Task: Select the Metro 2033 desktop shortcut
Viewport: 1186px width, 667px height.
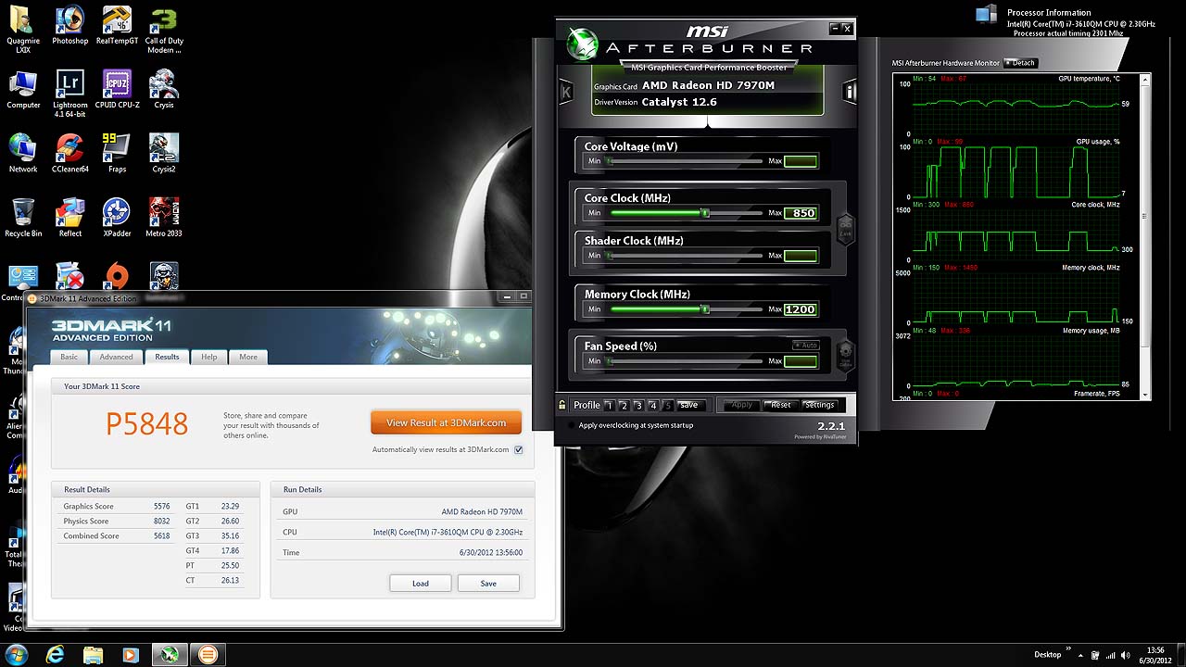Action: (x=164, y=218)
